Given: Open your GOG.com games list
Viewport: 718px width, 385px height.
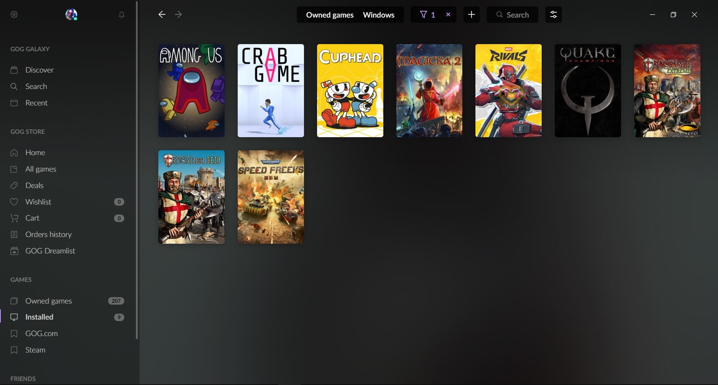Looking at the screenshot, I should click(x=41, y=333).
